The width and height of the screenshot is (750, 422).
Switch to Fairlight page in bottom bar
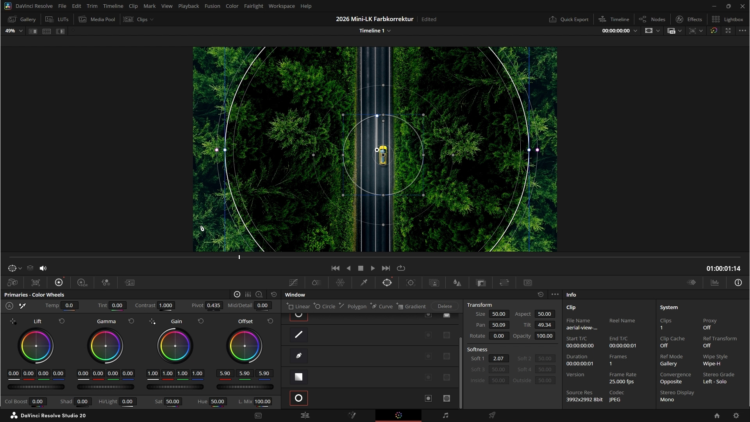click(445, 415)
